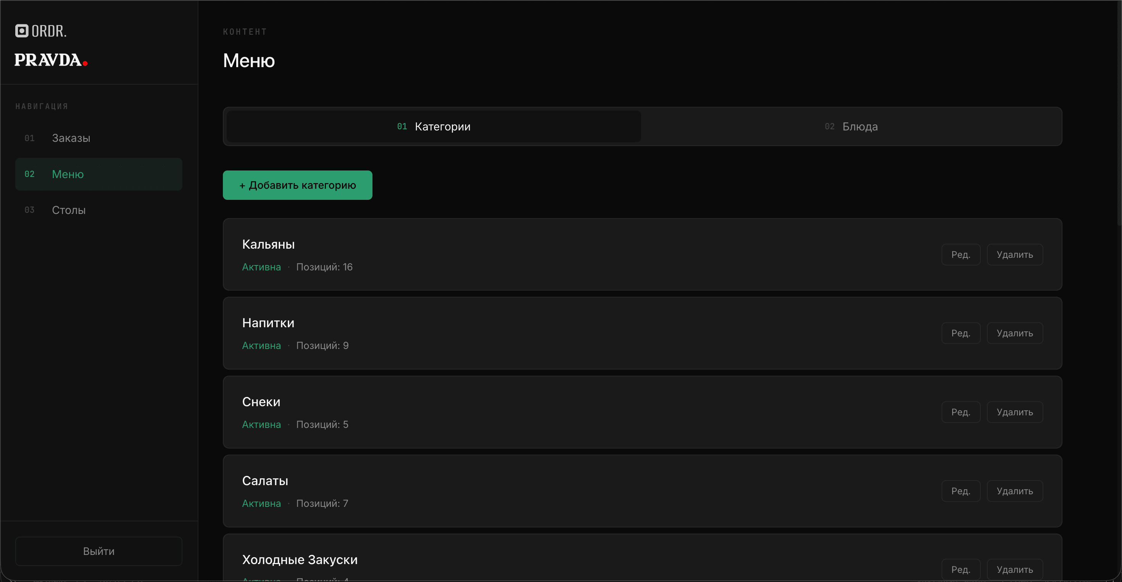Click Ред. for Снеки category
This screenshot has width=1122, height=582.
961,412
